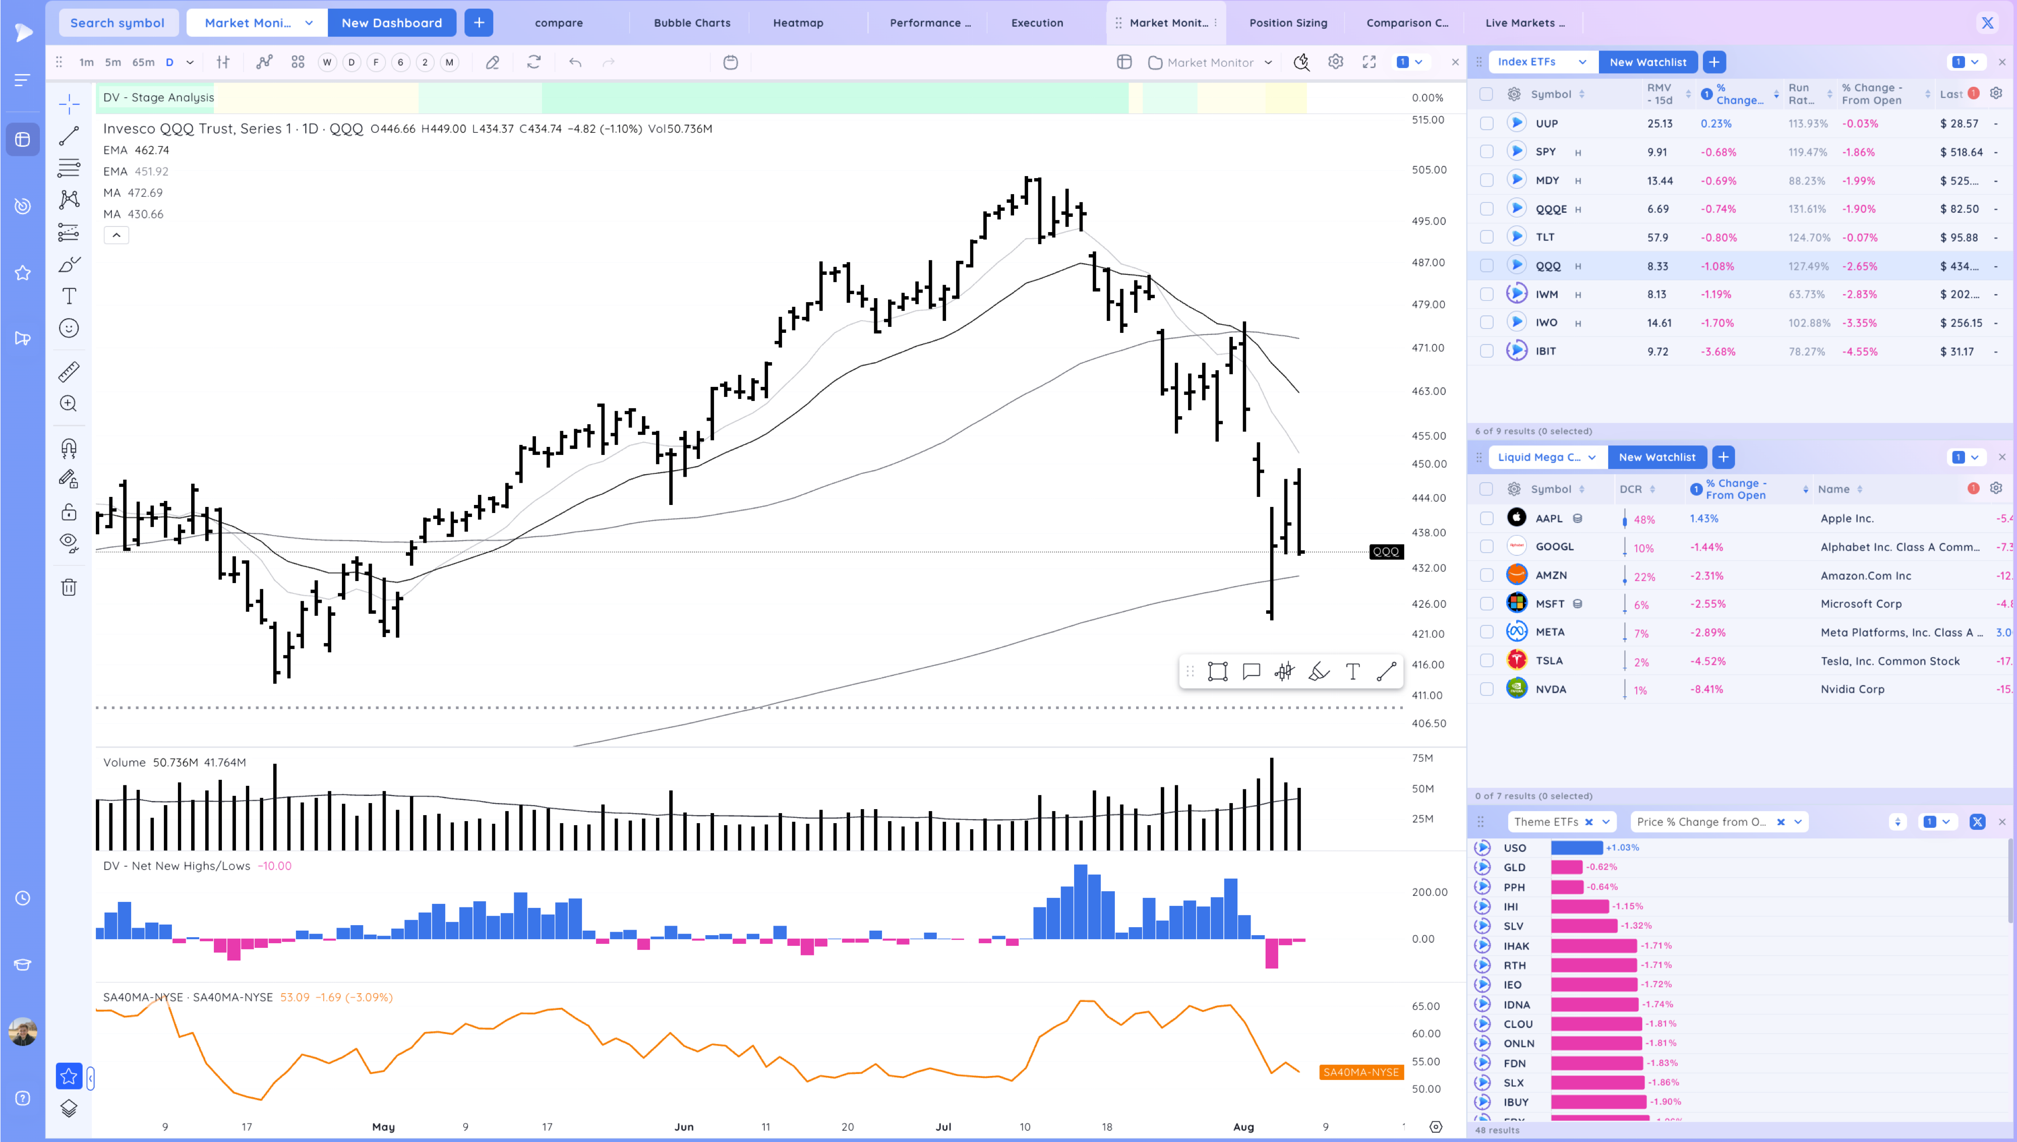The image size is (2017, 1142).
Task: Open chart settings gear icon
Action: click(x=1335, y=62)
